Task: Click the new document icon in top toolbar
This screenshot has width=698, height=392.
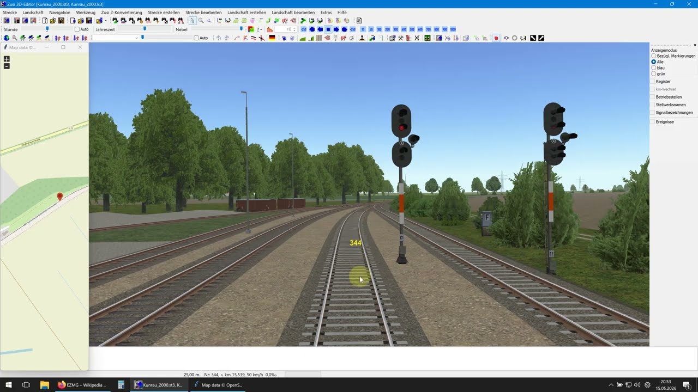Action: pyautogui.click(x=45, y=21)
